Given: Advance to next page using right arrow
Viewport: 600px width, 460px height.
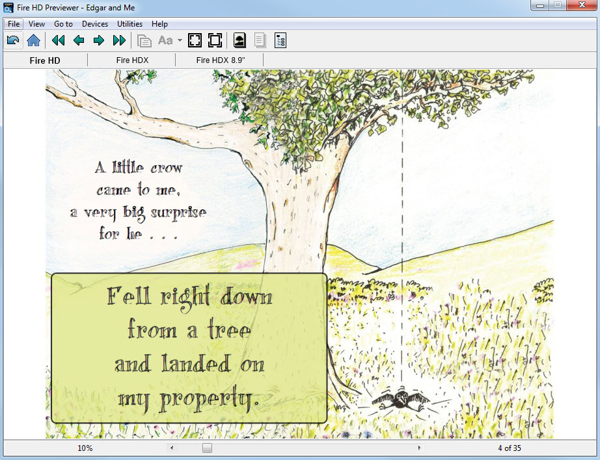Looking at the screenshot, I should click(99, 40).
